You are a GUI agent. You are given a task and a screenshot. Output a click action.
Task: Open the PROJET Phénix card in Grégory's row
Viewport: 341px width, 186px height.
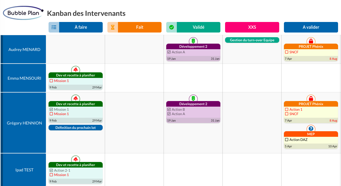click(x=311, y=104)
